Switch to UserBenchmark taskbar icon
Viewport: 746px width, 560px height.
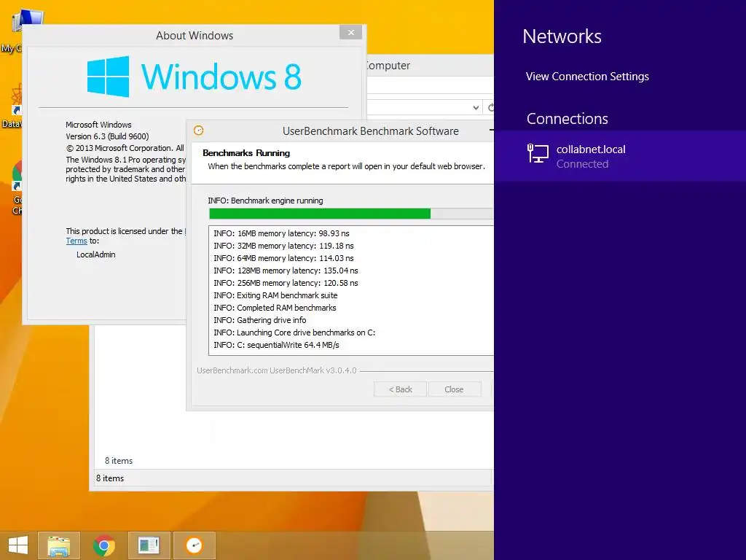pyautogui.click(x=194, y=545)
